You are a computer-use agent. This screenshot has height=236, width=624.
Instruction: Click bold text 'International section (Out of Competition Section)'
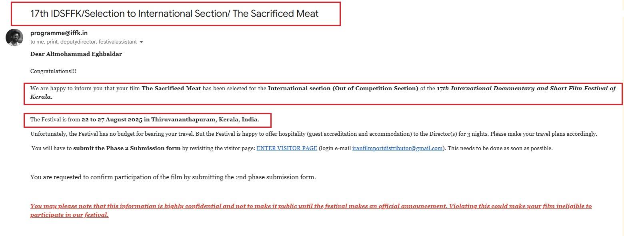343,88
